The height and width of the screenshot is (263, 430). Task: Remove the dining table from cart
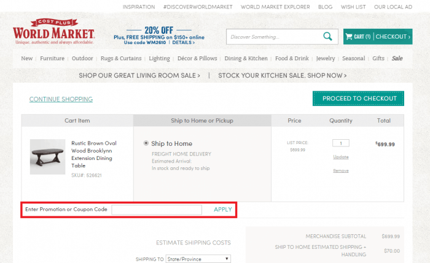click(340, 170)
